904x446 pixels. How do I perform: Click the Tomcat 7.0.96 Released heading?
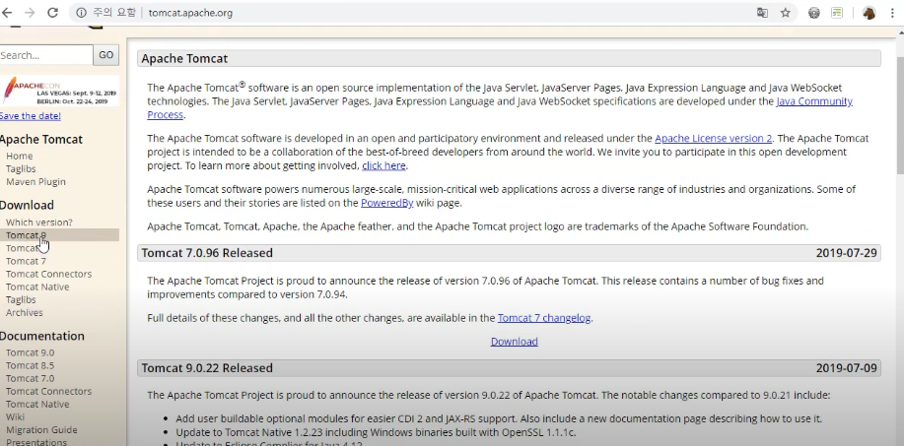(x=207, y=253)
